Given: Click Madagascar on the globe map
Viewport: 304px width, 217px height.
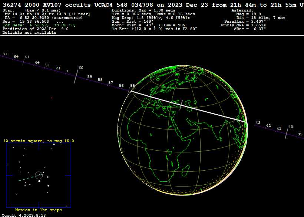Looking at the screenshot, I should pyautogui.click(x=186, y=170).
